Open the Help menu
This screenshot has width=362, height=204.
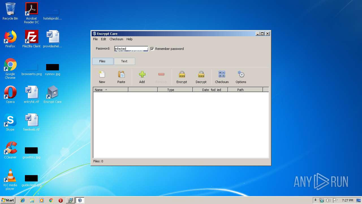tap(129, 39)
